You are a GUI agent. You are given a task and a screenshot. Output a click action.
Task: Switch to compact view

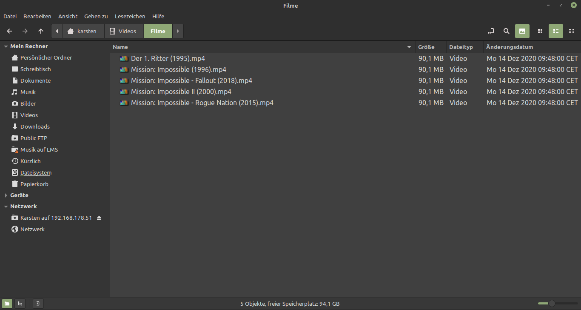[572, 31]
